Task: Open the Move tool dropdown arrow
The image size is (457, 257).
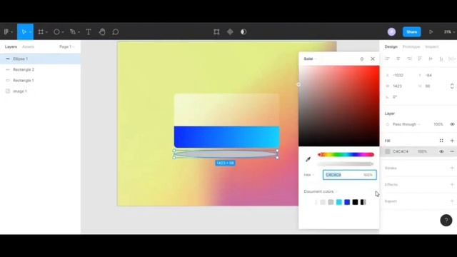Action: (x=30, y=32)
